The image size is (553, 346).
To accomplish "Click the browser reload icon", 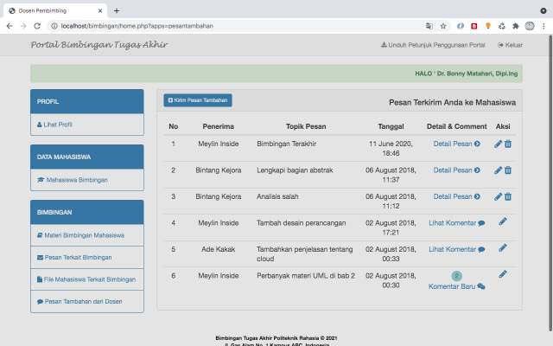I will (x=38, y=26).
